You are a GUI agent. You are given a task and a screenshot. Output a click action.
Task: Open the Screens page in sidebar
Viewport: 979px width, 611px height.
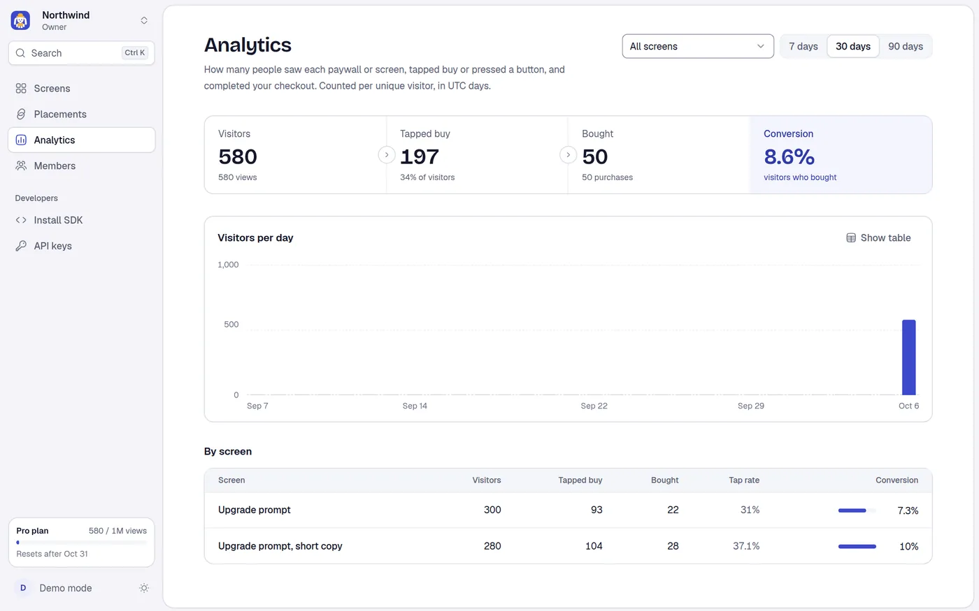[82, 89]
